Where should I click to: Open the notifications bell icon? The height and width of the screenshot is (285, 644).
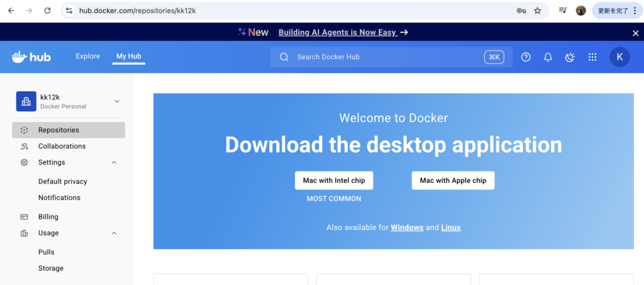pyautogui.click(x=548, y=57)
